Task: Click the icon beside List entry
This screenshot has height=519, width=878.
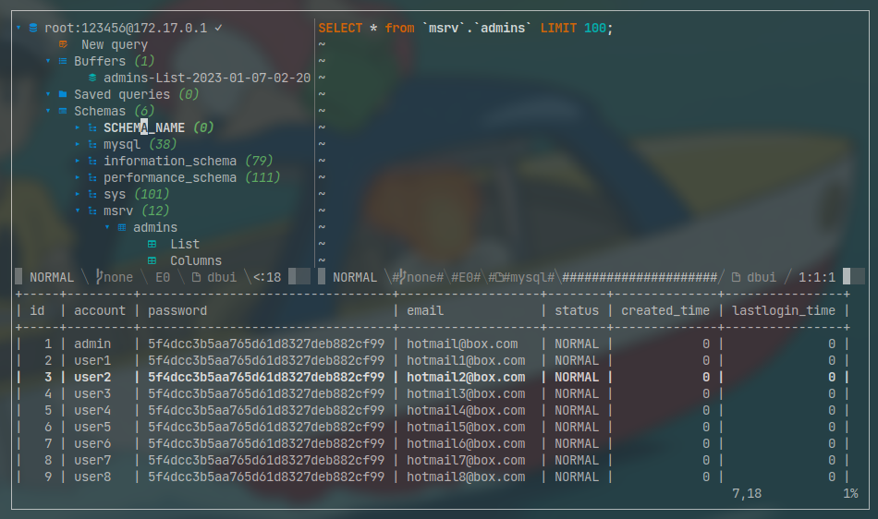Action: pyautogui.click(x=152, y=244)
